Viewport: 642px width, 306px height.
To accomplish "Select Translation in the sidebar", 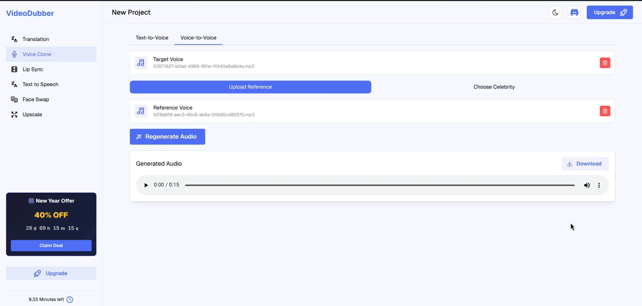I will [36, 39].
